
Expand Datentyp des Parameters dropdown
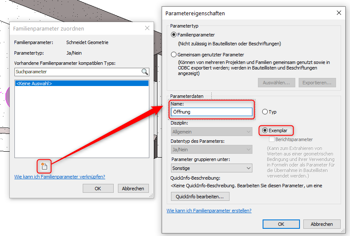tap(211, 150)
